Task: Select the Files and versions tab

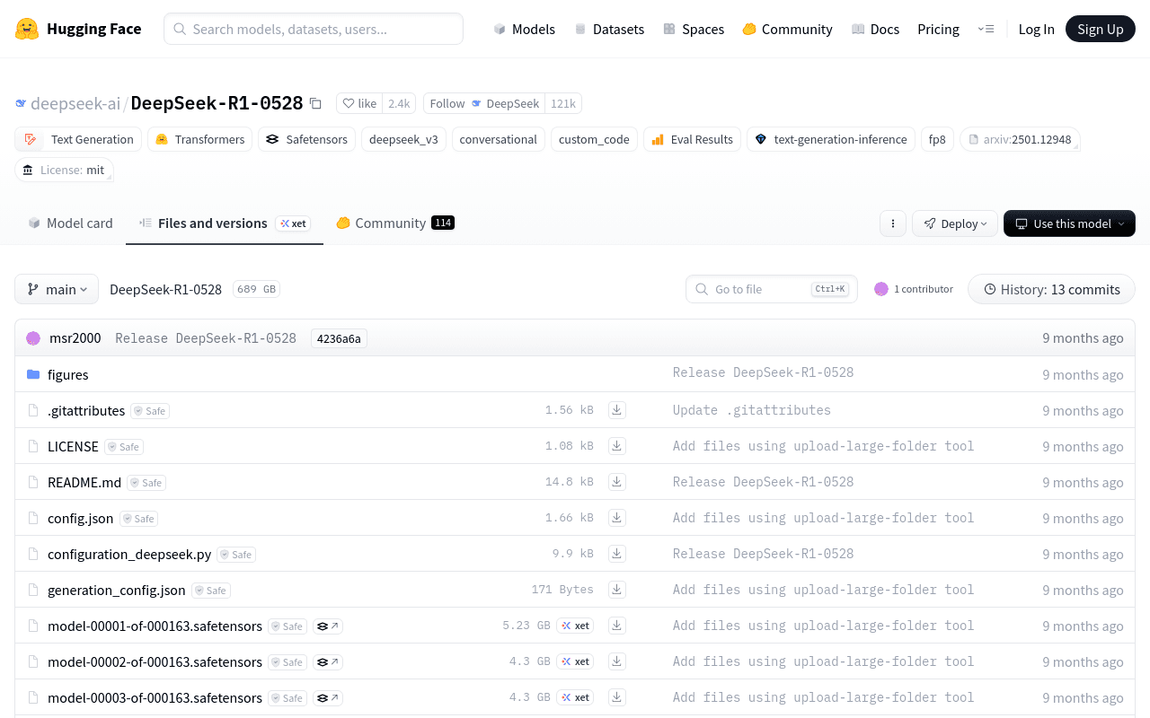Action: (x=225, y=223)
